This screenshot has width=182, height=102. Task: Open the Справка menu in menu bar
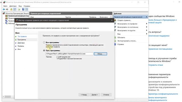pyautogui.click(x=27, y=6)
